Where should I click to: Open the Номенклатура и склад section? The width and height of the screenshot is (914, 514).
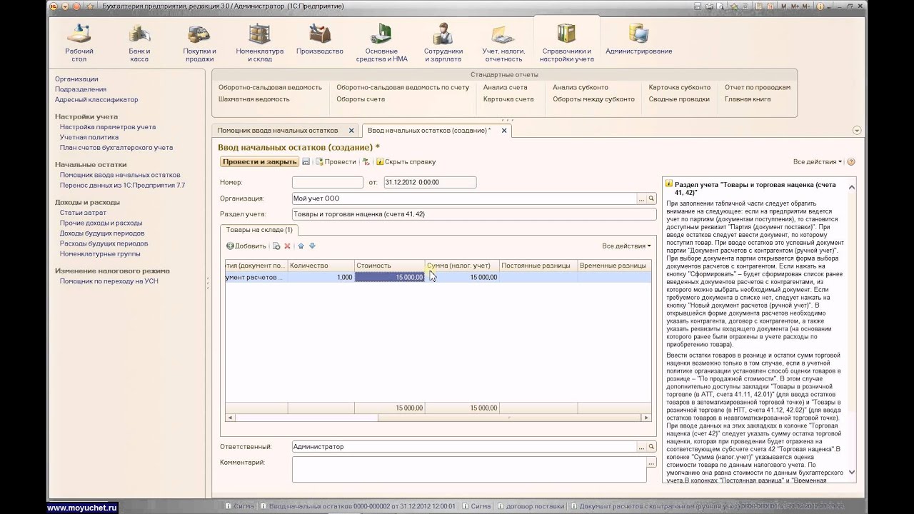259,43
